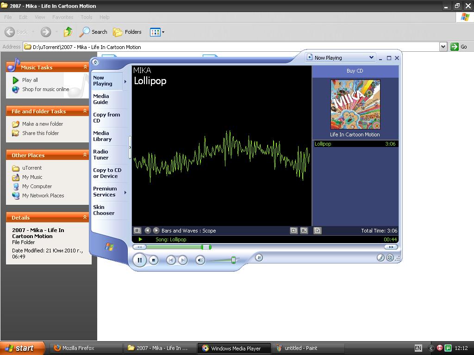The width and height of the screenshot is (474, 355).
Task: Click the Life In Cartoon Motion album art
Action: click(355, 104)
